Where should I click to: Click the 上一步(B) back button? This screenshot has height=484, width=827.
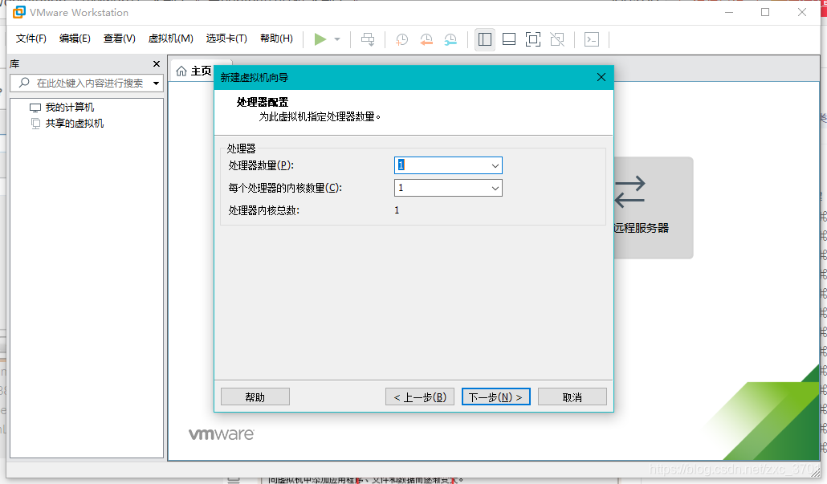click(x=420, y=397)
